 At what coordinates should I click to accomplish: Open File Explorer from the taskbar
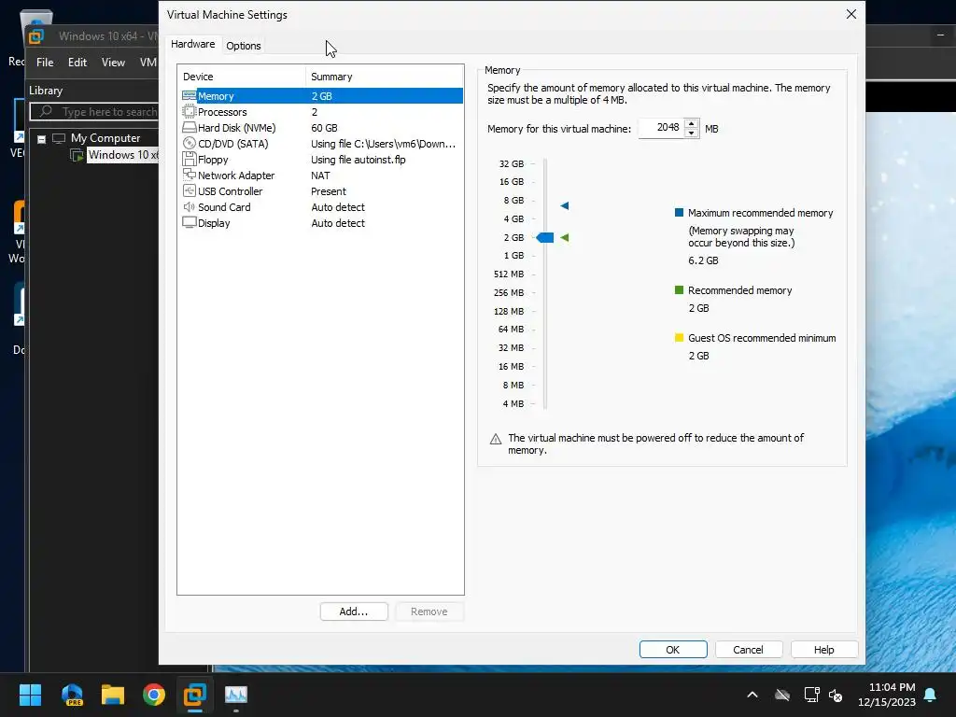113,695
